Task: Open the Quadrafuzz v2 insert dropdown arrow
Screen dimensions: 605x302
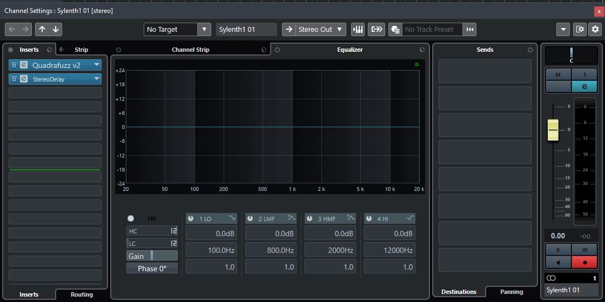Action: point(97,65)
